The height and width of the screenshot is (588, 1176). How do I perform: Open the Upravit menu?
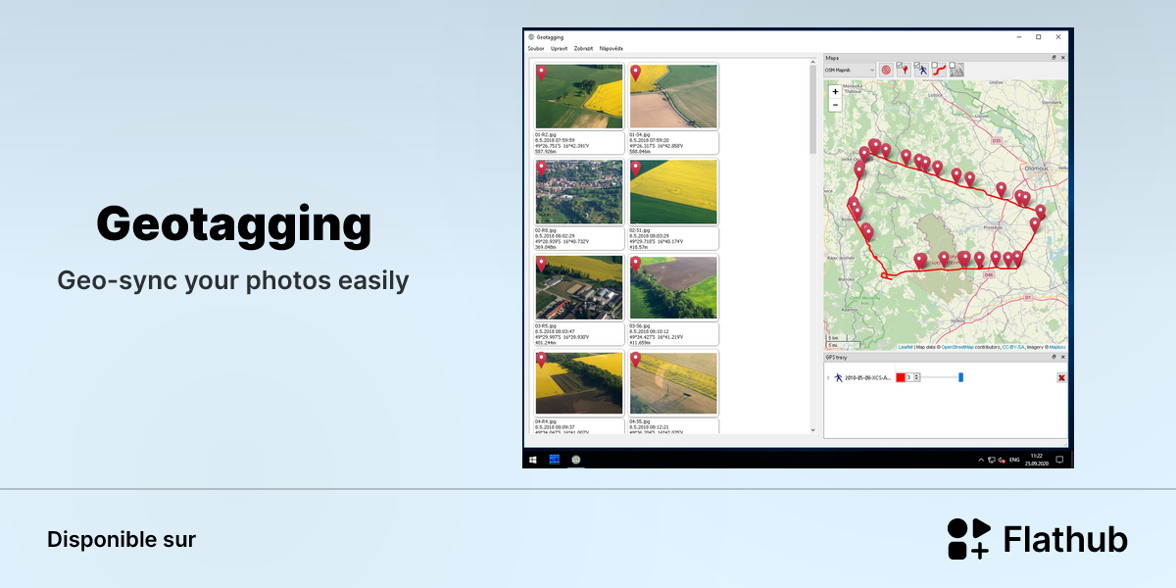[x=560, y=48]
